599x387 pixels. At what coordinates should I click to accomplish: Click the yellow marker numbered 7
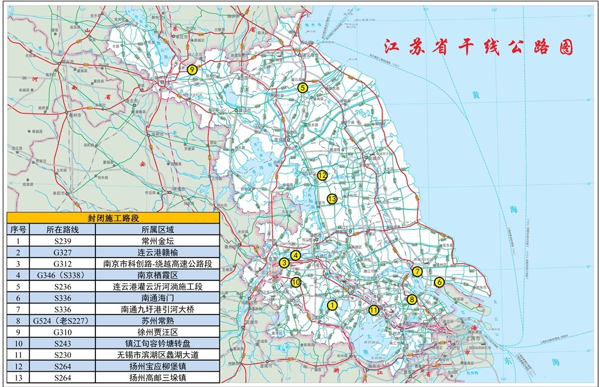tap(416, 271)
